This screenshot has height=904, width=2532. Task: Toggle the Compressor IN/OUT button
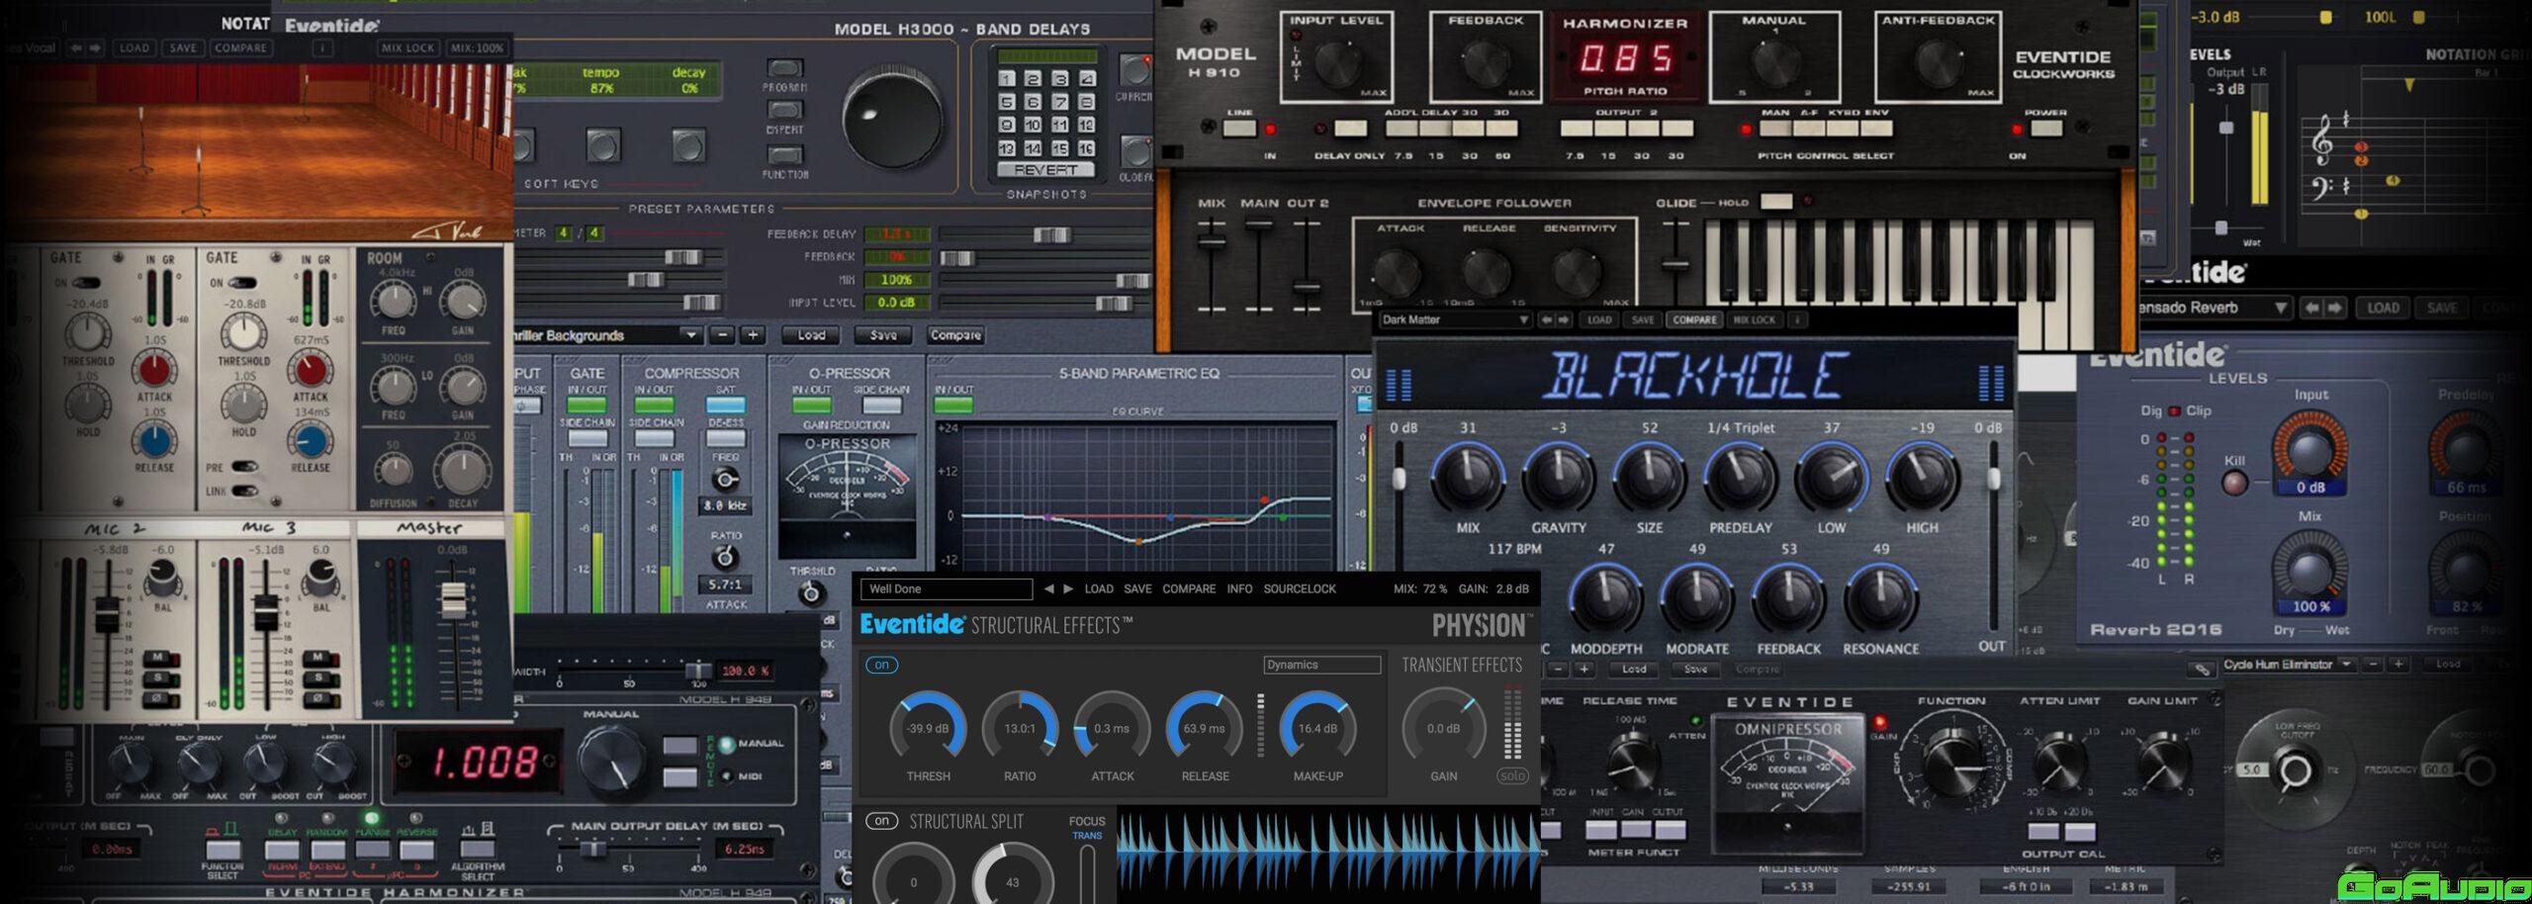(654, 405)
